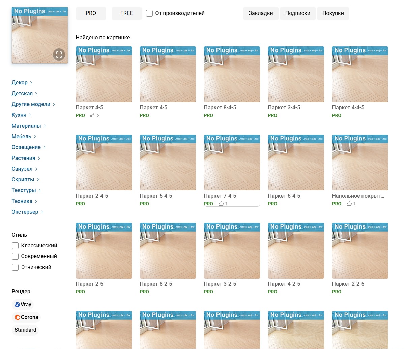
Task: Open the Закладки tab
Action: 261,13
